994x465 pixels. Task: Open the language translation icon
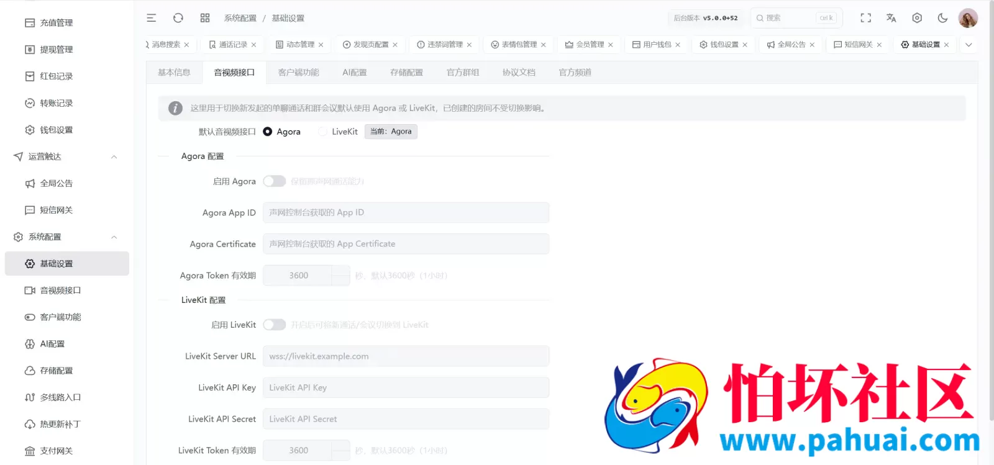pos(891,18)
